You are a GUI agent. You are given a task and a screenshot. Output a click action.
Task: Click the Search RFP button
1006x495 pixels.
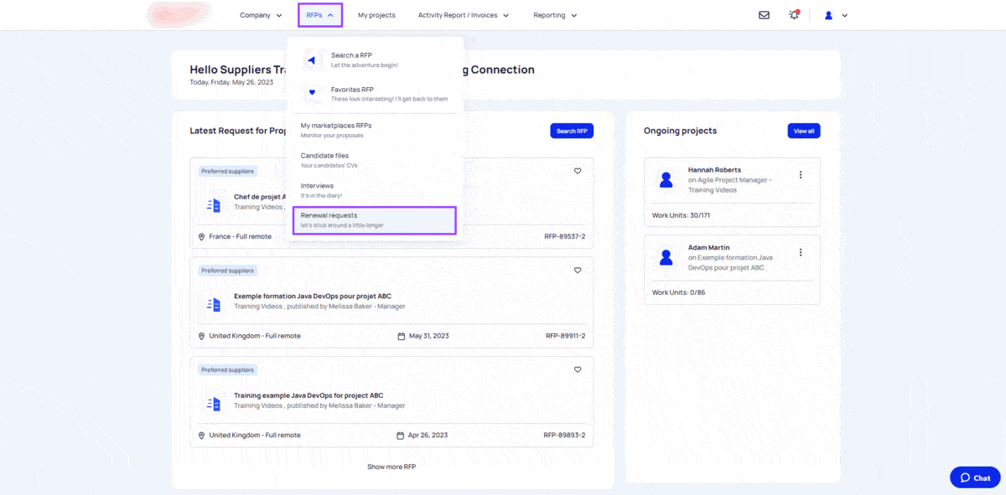pyautogui.click(x=572, y=131)
